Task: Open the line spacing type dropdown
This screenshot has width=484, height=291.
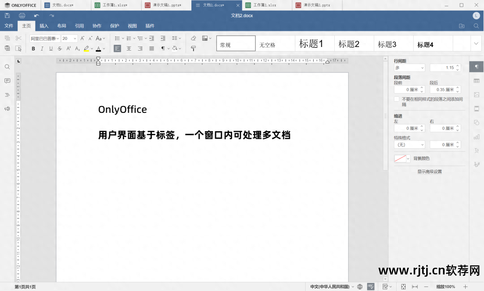Action: coord(409,67)
